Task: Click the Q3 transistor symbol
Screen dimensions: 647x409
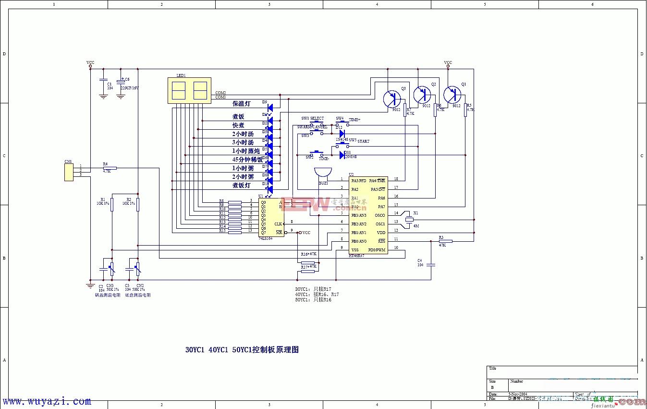Action: [392, 99]
